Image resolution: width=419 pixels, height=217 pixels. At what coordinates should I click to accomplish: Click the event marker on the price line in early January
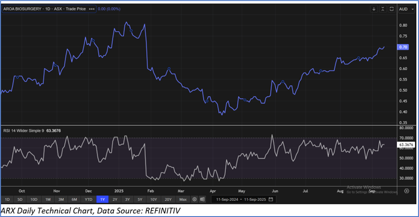pyautogui.click(x=131, y=31)
